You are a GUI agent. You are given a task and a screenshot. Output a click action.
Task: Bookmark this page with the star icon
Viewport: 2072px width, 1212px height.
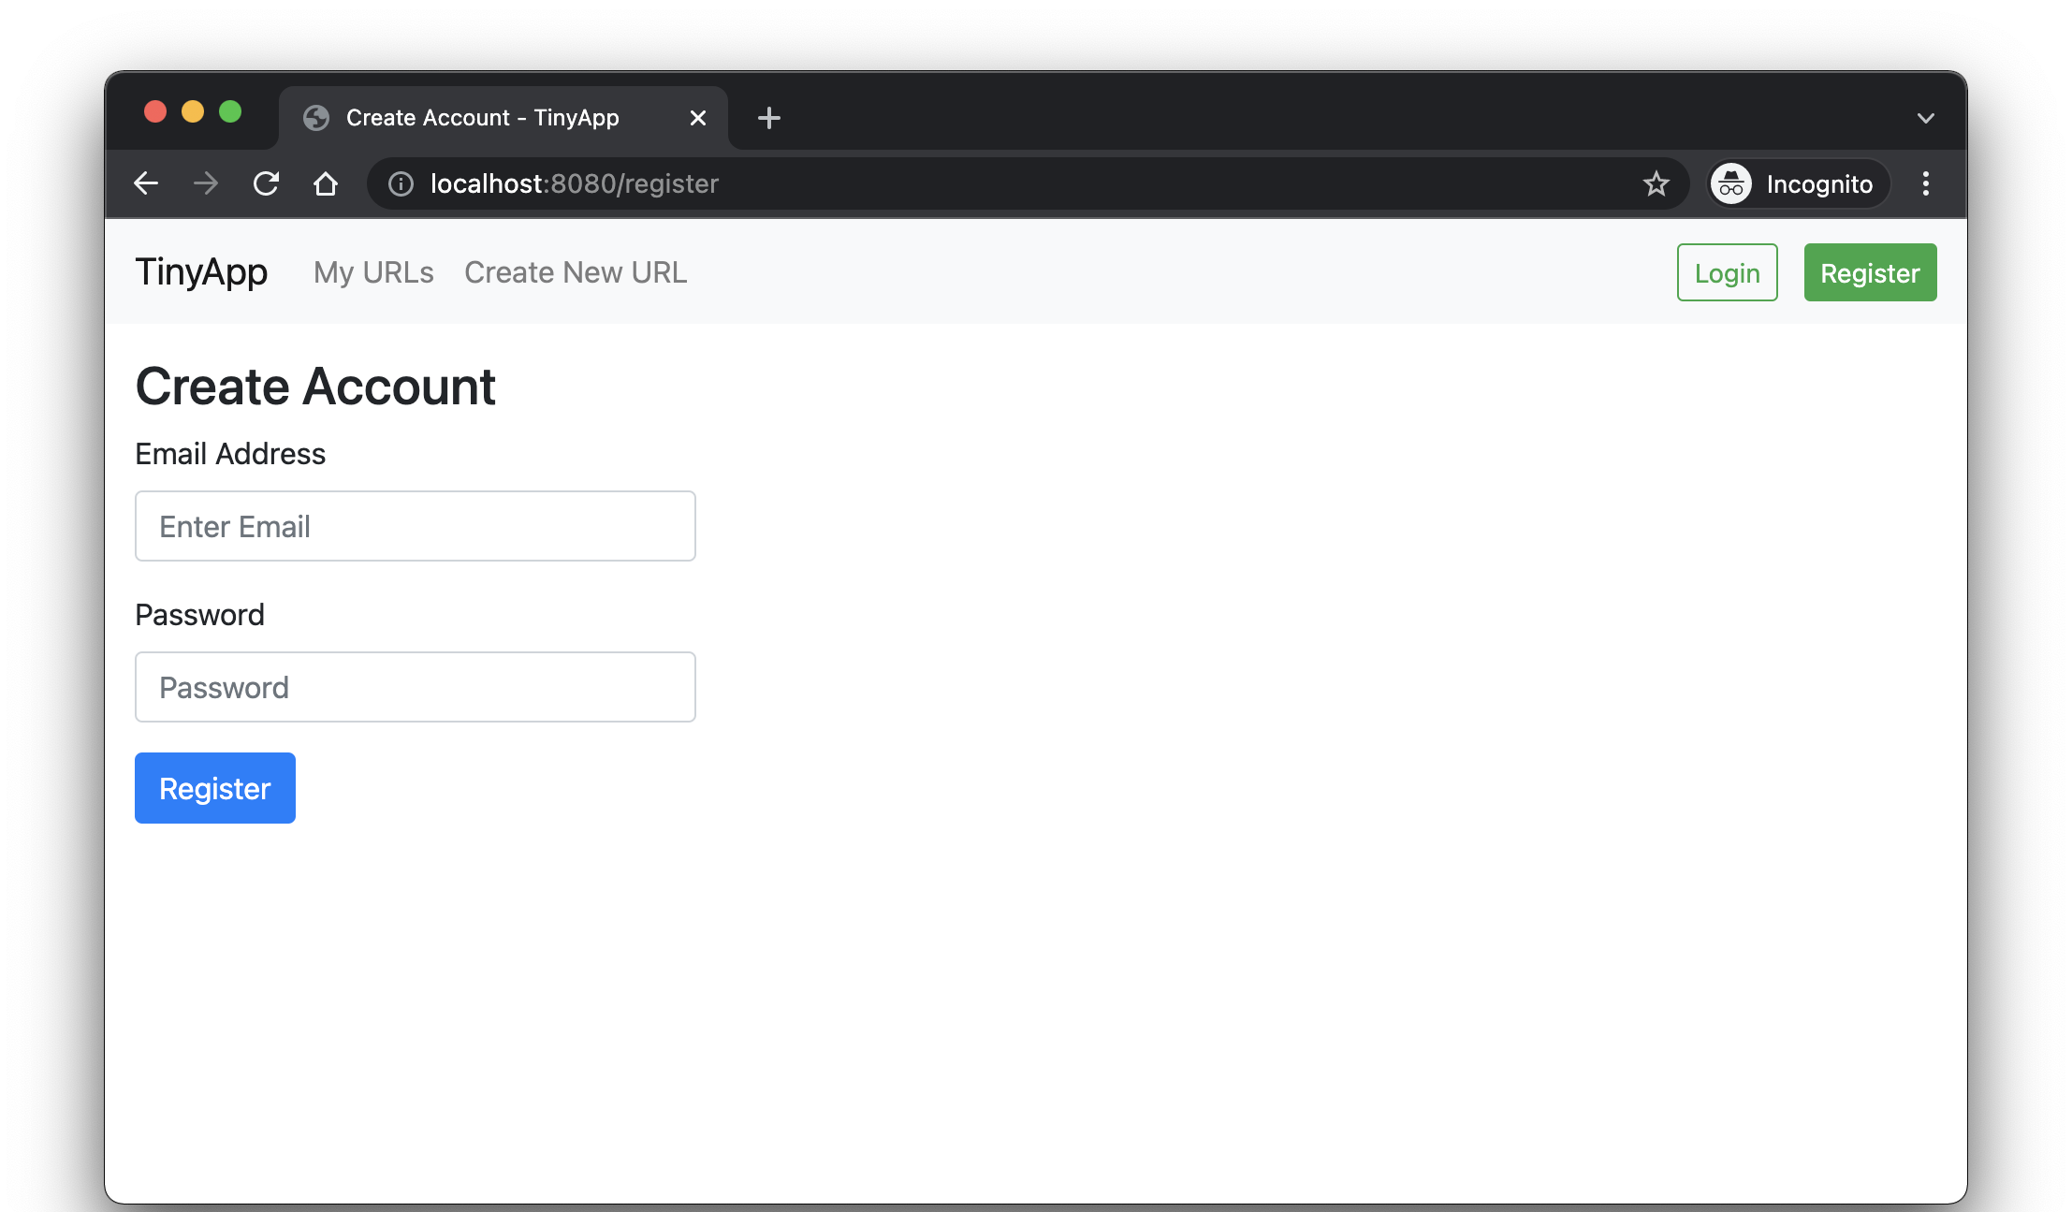[x=1656, y=183]
